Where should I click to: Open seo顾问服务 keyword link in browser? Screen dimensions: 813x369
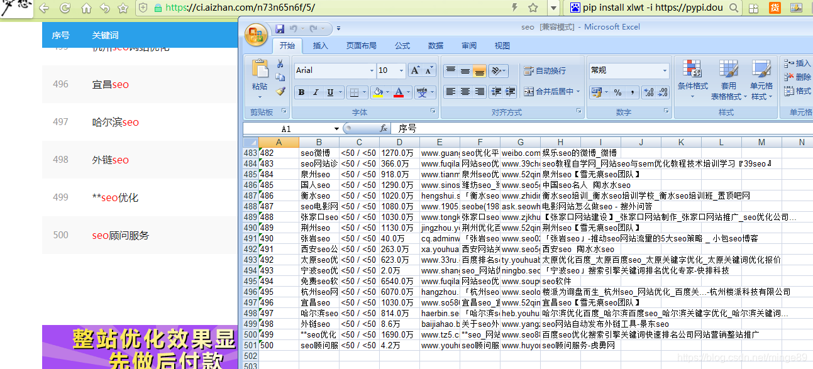click(121, 235)
